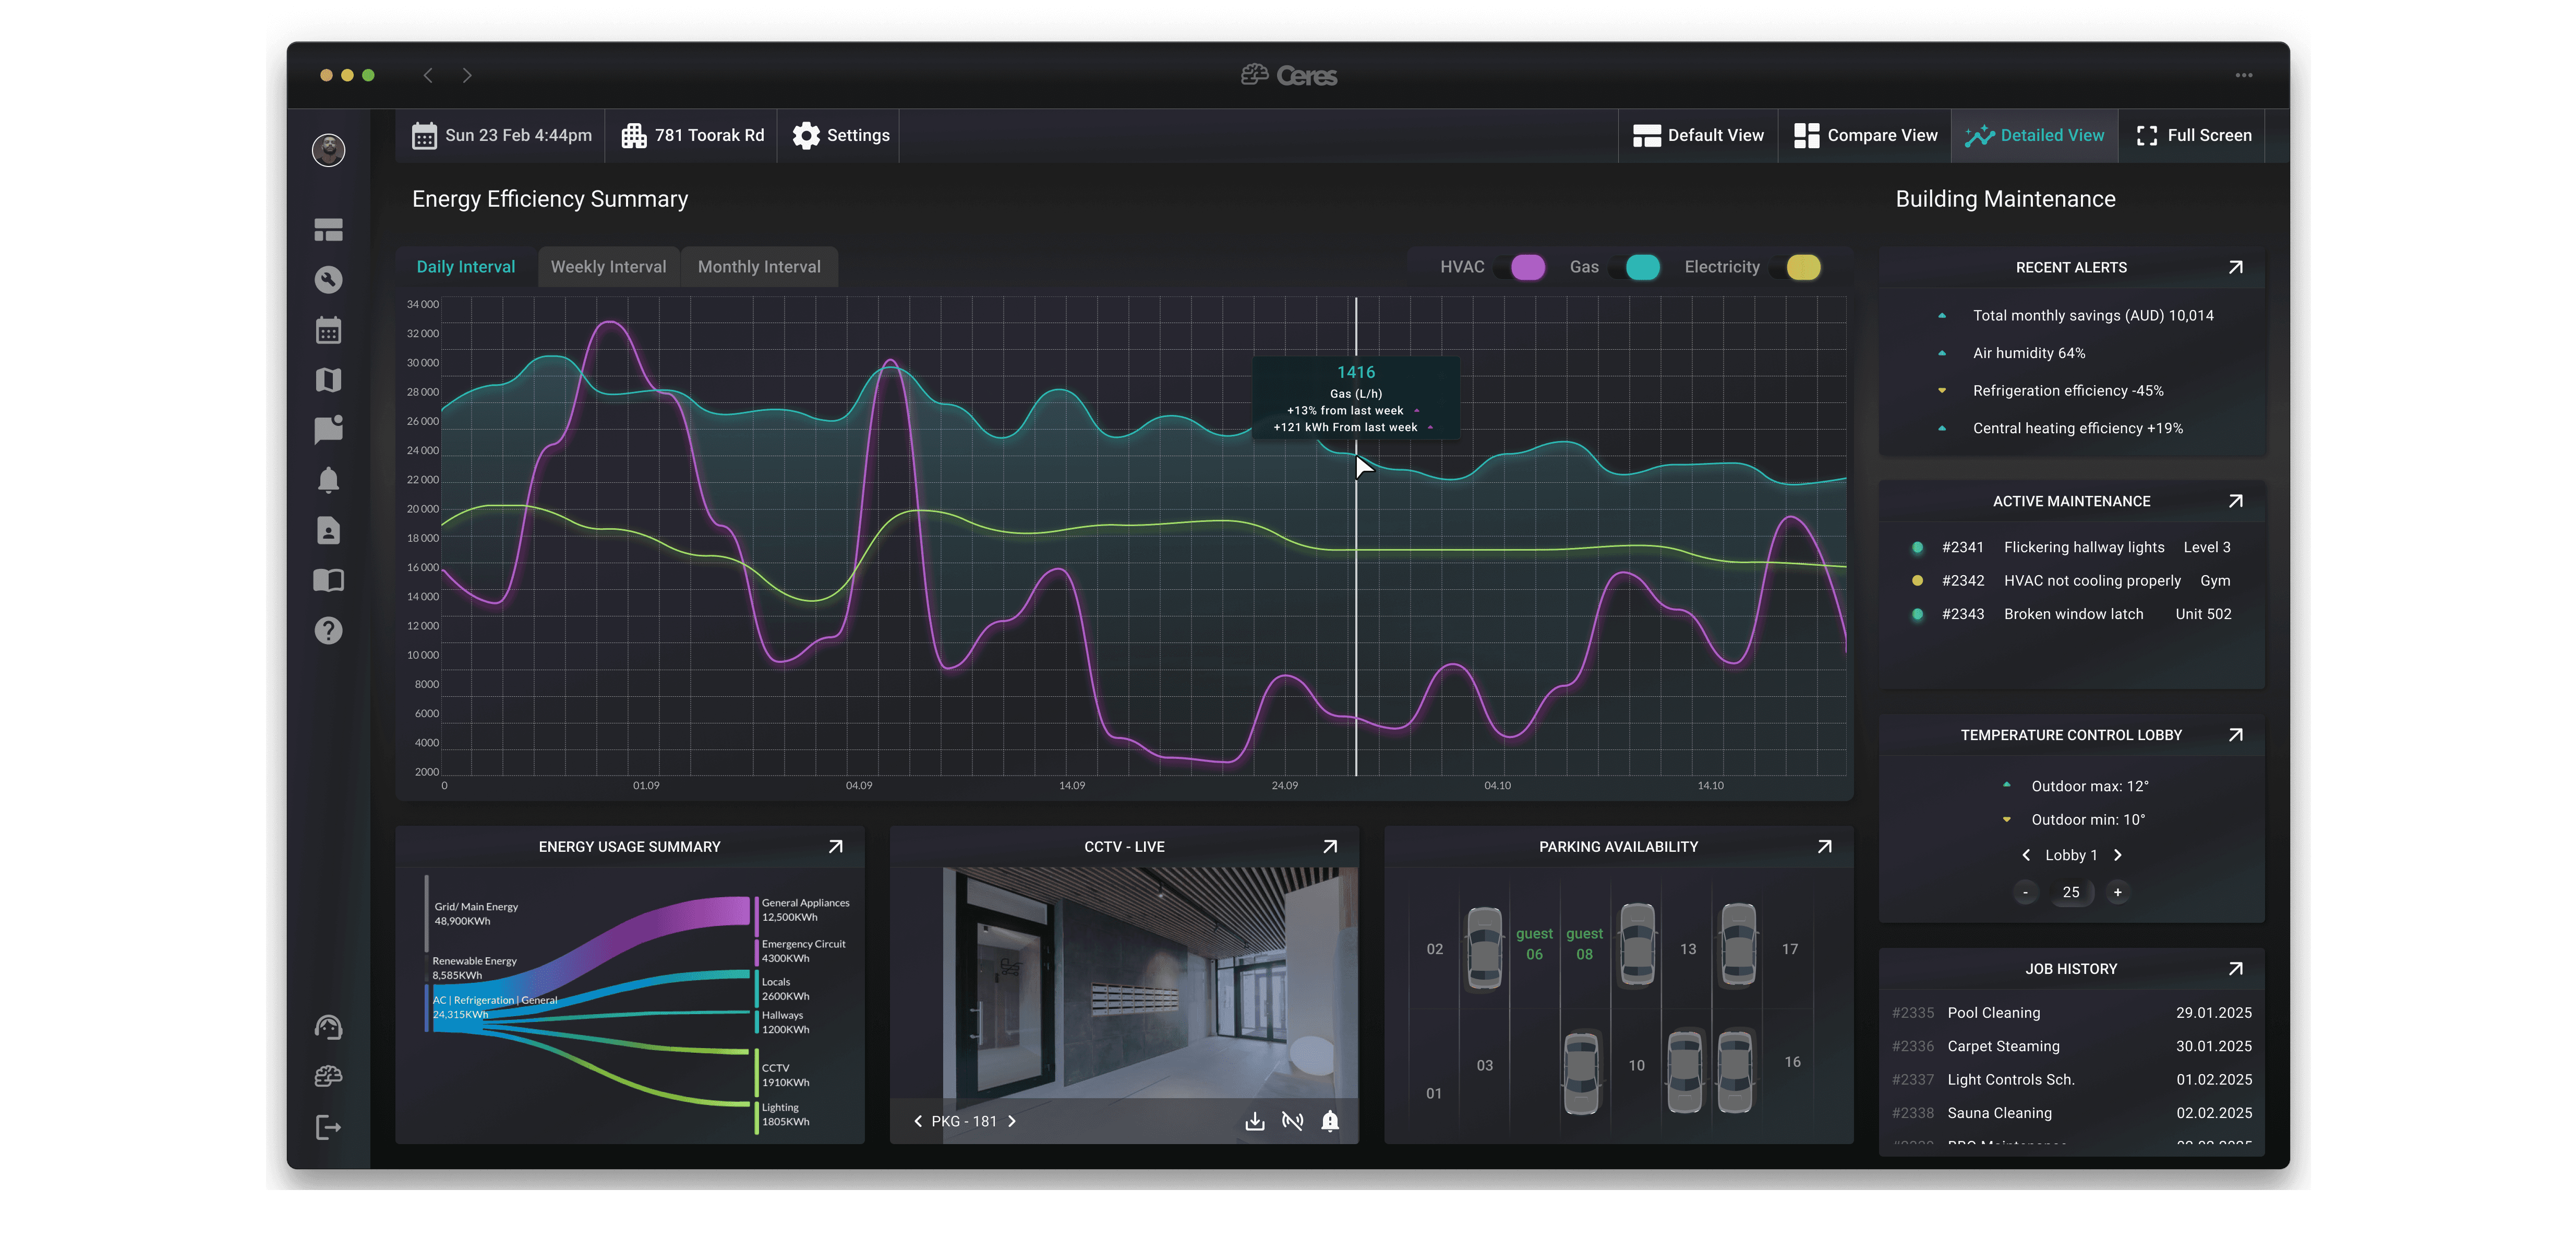The width and height of the screenshot is (2576, 1237).
Task: Select the Monthly Interval tab
Action: pyautogui.click(x=759, y=267)
